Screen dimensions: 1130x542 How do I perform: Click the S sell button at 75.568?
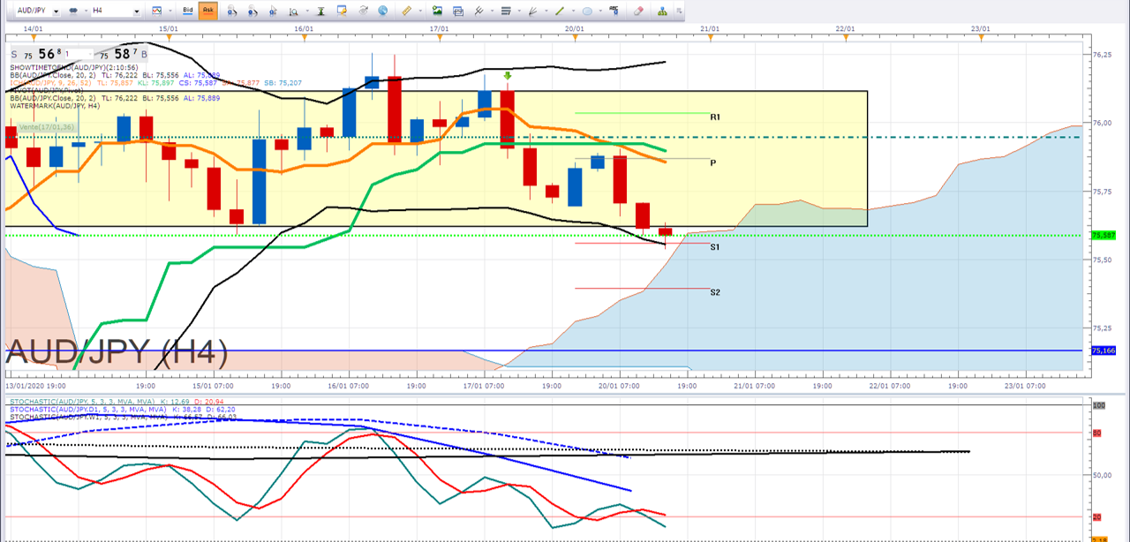13,55
